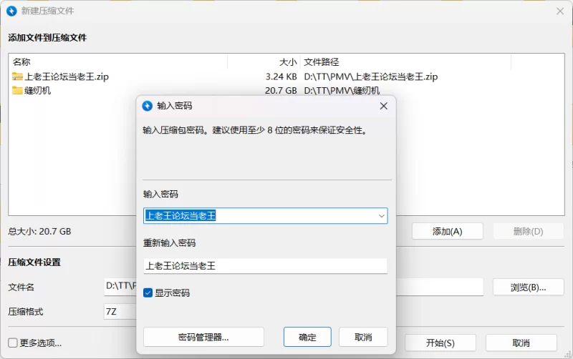573x359 pixels.
Task: Click the path D:\TT\PMV\缝纫机
Action: pos(342,91)
